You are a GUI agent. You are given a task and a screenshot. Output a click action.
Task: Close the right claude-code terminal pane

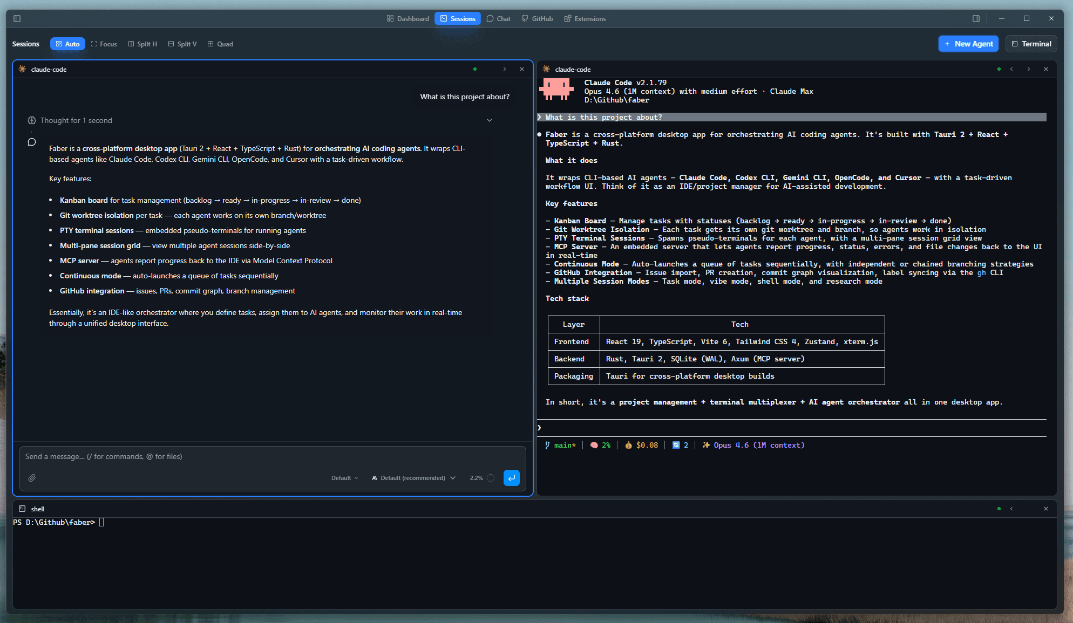click(x=1046, y=69)
